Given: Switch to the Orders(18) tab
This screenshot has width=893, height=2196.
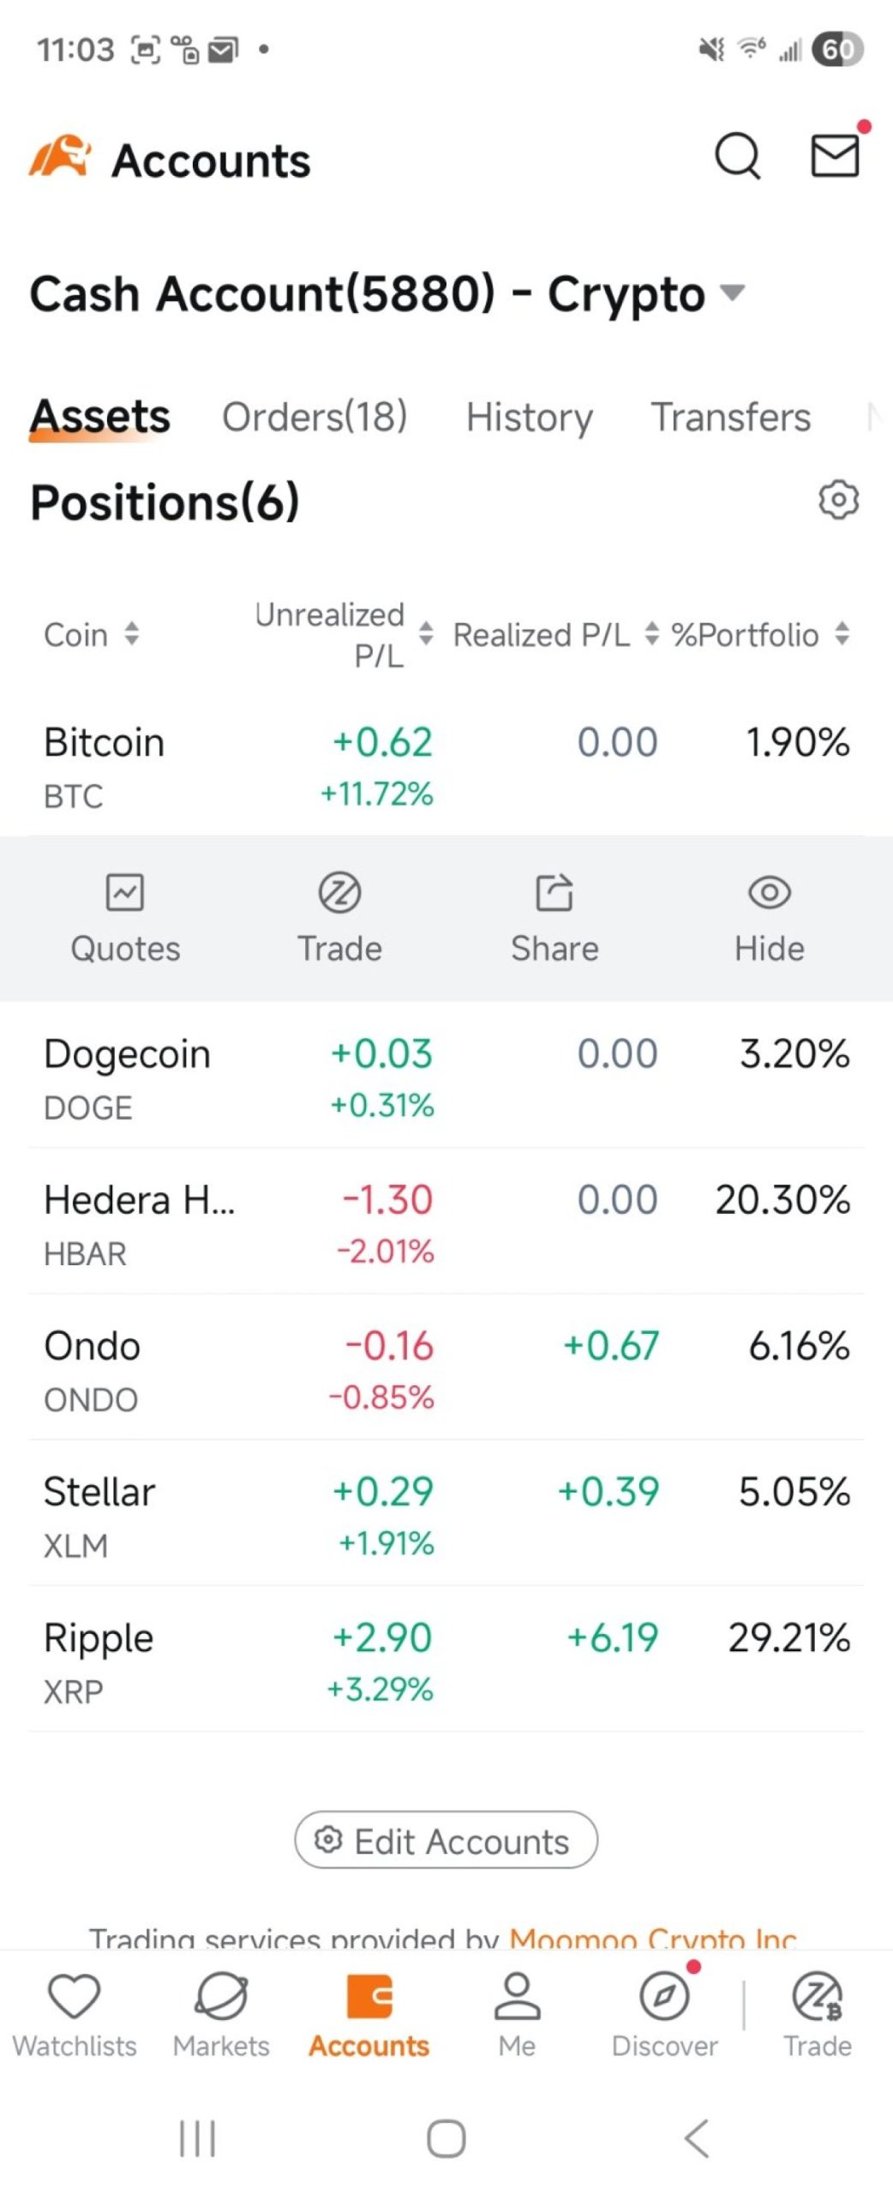Looking at the screenshot, I should pos(315,418).
